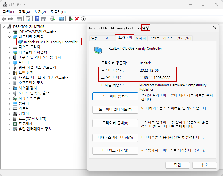Collapse the DESKTOP-2JLM7MR root node

point(4,27)
